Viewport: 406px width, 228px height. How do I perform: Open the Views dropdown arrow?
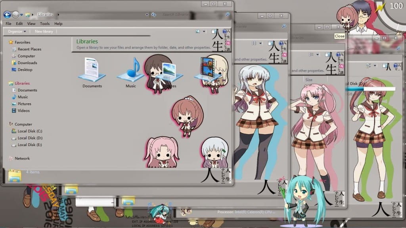[204, 31]
